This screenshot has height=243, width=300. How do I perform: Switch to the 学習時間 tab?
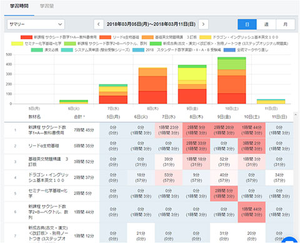(19, 6)
